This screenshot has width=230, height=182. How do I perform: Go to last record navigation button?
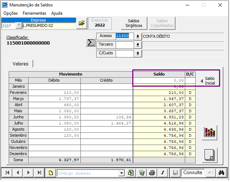(39, 173)
